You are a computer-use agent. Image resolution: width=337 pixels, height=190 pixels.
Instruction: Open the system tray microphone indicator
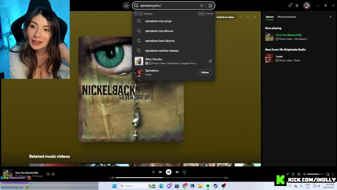pyautogui.click(x=301, y=186)
